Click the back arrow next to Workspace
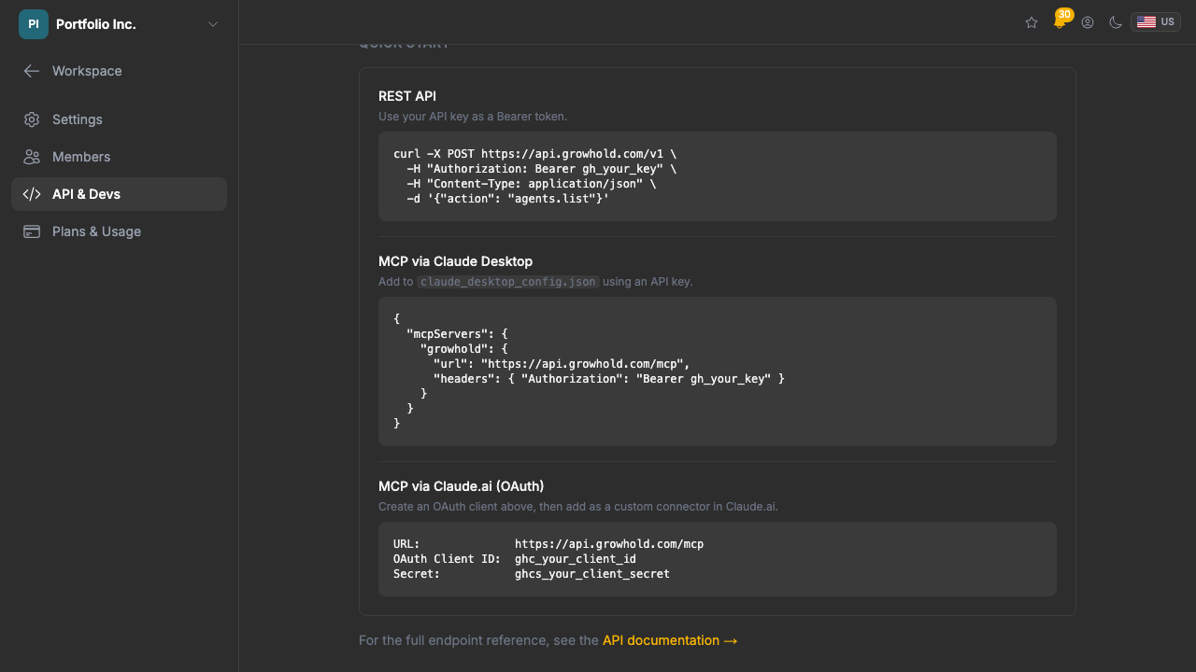The width and height of the screenshot is (1196, 672). [x=32, y=71]
